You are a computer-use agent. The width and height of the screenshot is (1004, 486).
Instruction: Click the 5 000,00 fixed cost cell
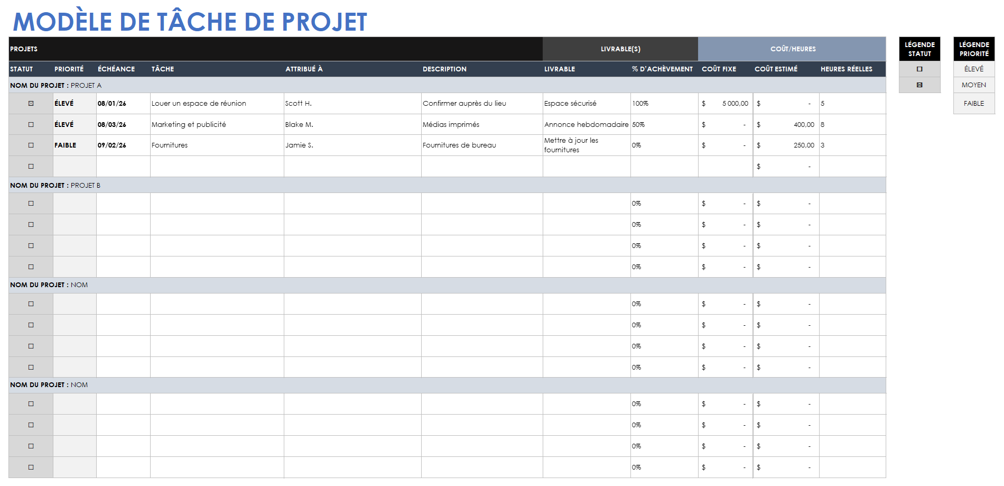click(x=726, y=104)
